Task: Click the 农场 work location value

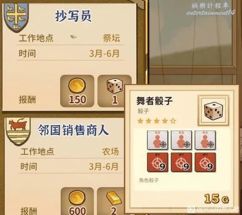Action: (110, 152)
